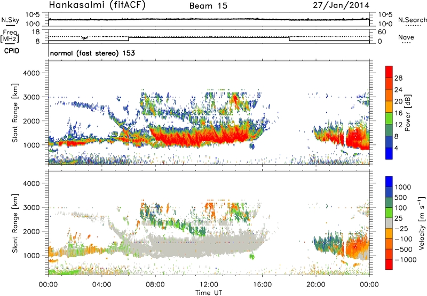Click the 28 tick on power colorbar
This screenshot has width=427, height=296.
tap(398, 78)
